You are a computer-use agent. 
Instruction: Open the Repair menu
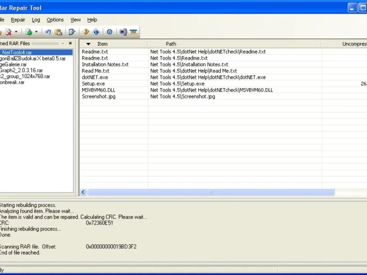point(18,20)
